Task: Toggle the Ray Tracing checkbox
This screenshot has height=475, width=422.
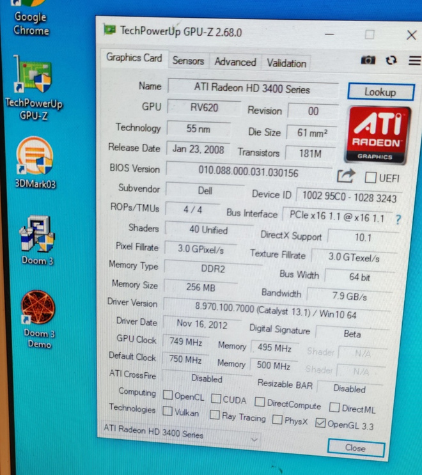Action: coord(214,415)
